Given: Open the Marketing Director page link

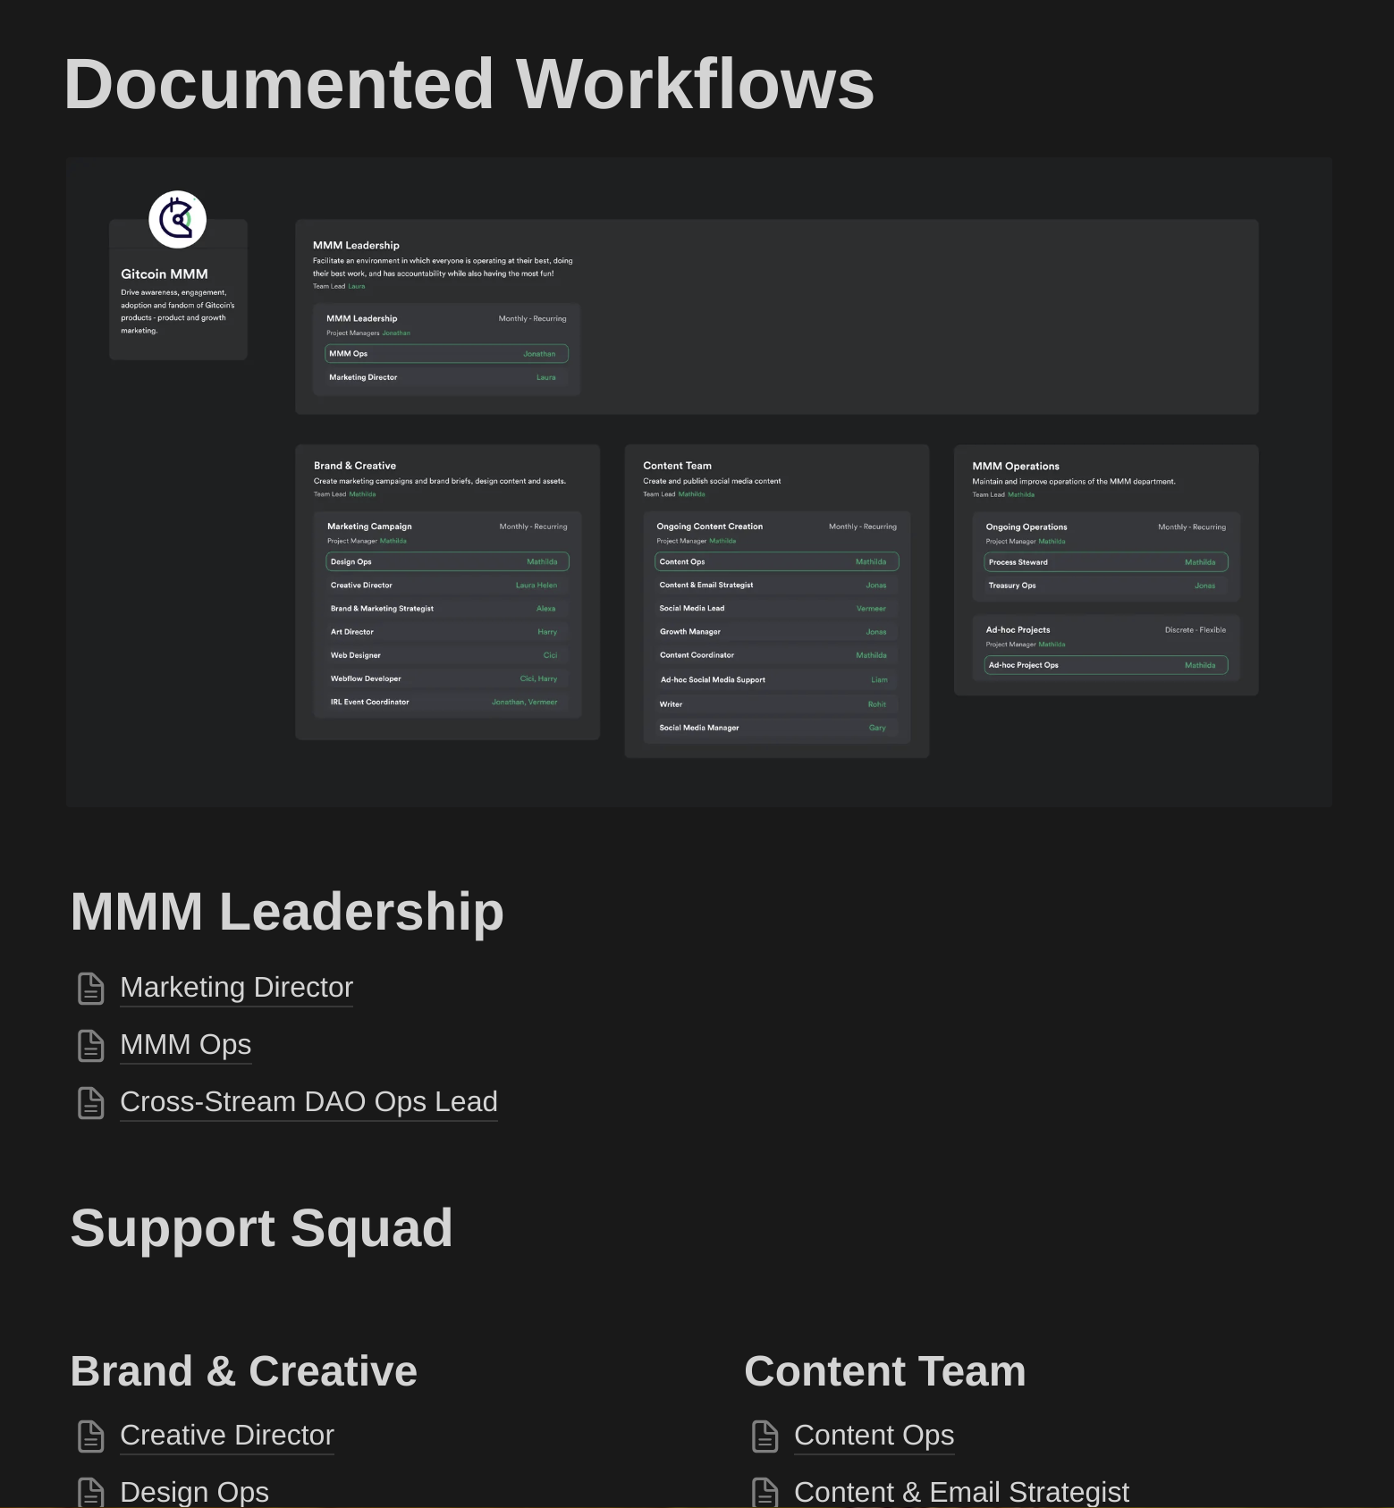Looking at the screenshot, I should click(x=236, y=987).
